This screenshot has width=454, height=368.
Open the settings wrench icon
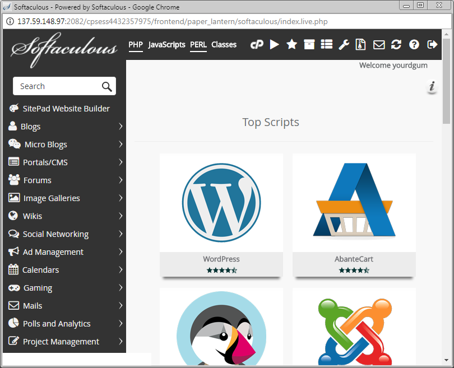tap(344, 45)
